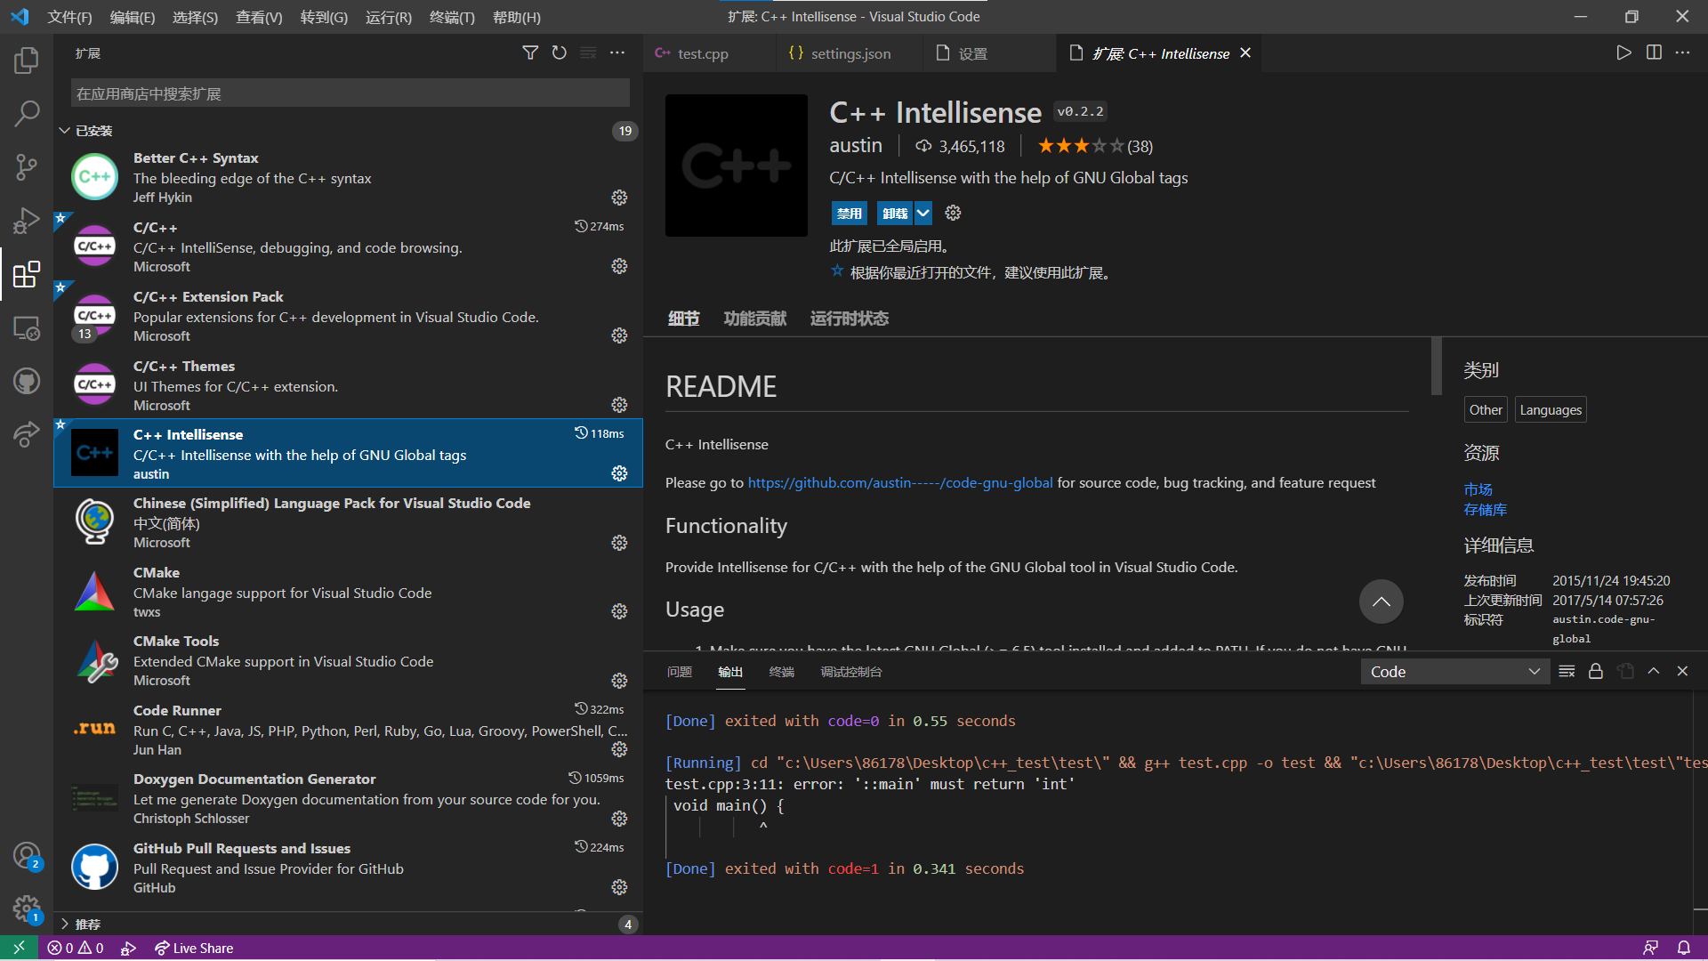Maximize the output panel
The width and height of the screenshot is (1708, 961).
click(1654, 672)
